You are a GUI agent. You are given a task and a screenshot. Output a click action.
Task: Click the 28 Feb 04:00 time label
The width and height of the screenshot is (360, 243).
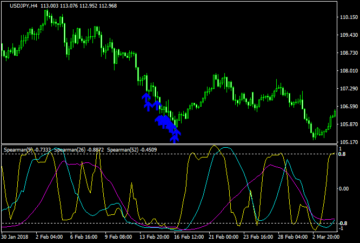[293, 237]
